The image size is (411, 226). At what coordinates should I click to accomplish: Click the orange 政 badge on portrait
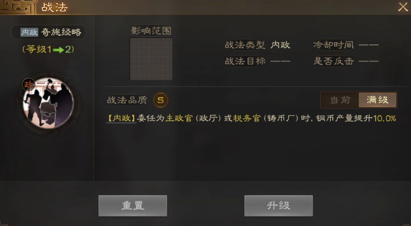point(28,85)
